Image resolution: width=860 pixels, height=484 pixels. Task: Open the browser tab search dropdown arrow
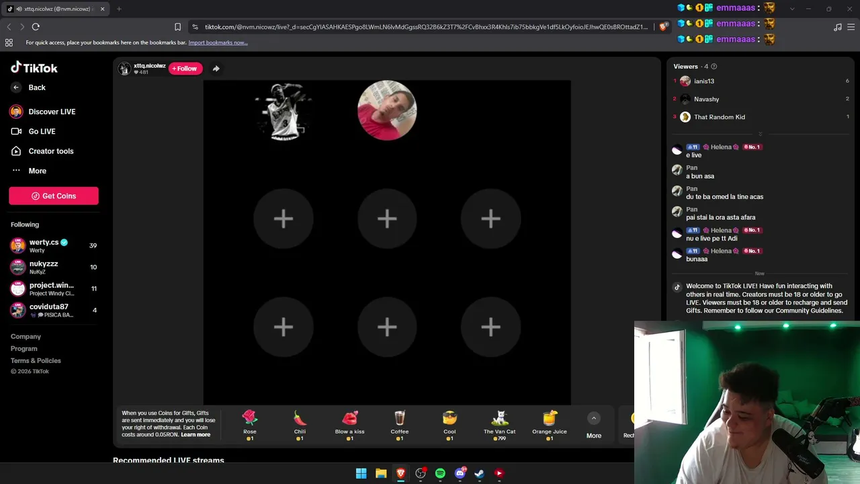click(792, 9)
